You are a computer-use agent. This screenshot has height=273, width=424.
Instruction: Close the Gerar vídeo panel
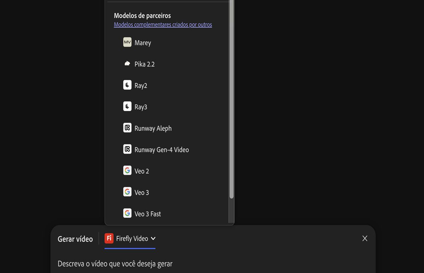click(365, 238)
